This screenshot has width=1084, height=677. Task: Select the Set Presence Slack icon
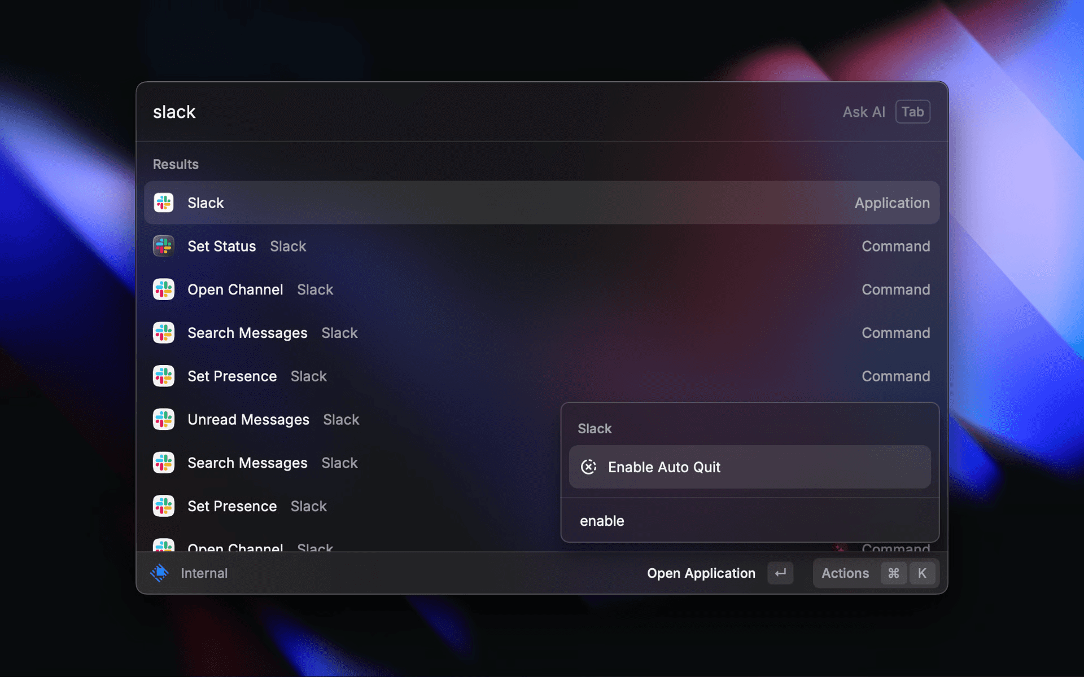tap(163, 376)
